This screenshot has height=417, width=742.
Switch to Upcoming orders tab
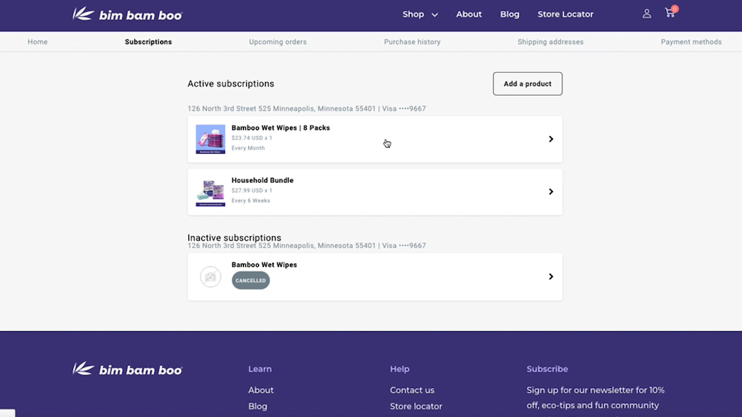[x=278, y=42]
